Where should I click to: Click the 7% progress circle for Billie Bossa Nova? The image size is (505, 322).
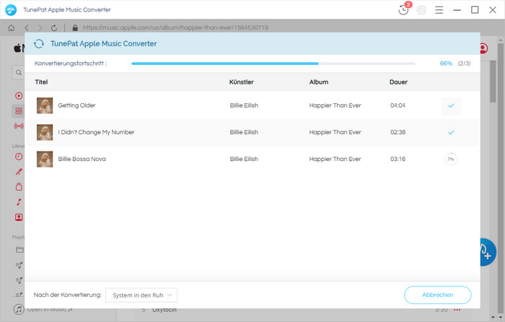pos(451,160)
